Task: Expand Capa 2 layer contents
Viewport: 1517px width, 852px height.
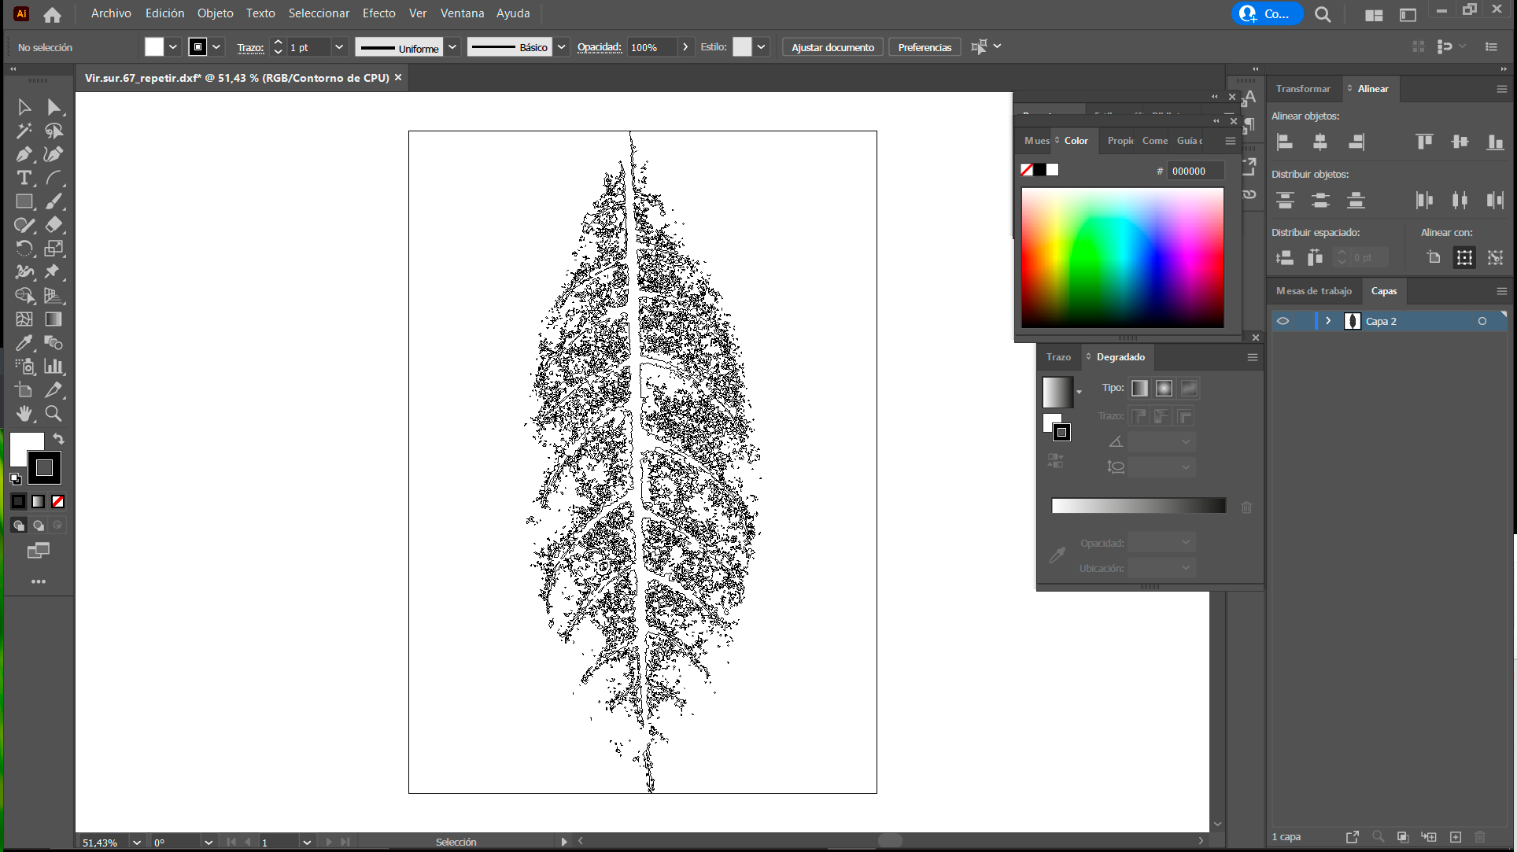Action: tap(1328, 321)
